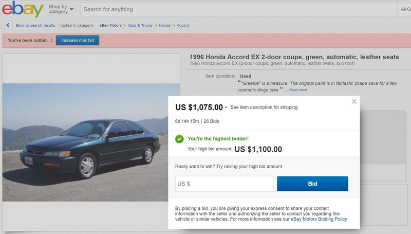
Task: Click the green highest bidder checkmark
Action: 179,139
